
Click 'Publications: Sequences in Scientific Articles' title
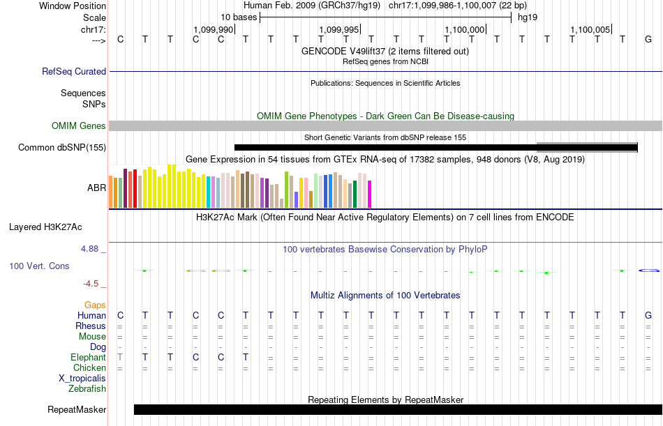pos(385,83)
